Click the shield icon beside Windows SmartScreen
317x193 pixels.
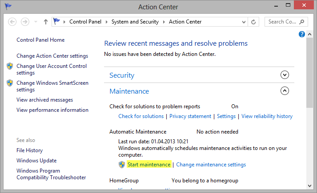(10, 83)
